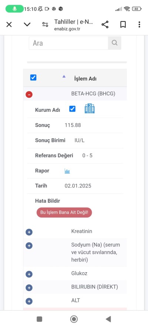Screen dimensions: 148x328
Task: Expand the ALT test row
Action: (29, 301)
